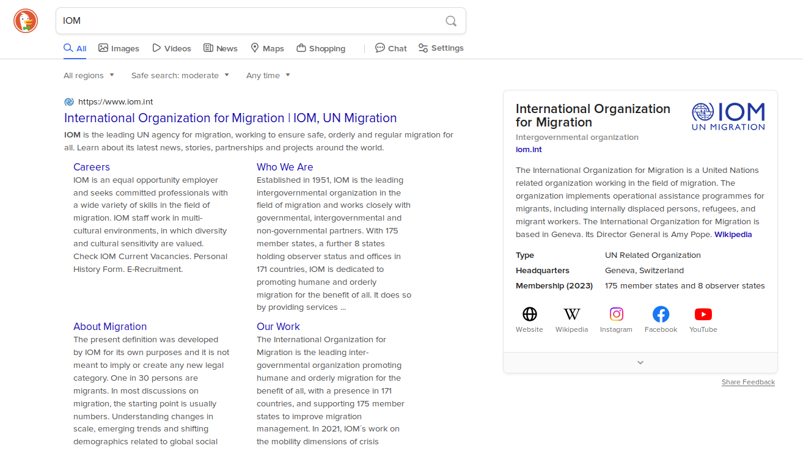Click the IOM UN Migration logo
803x451 pixels.
coord(728,116)
